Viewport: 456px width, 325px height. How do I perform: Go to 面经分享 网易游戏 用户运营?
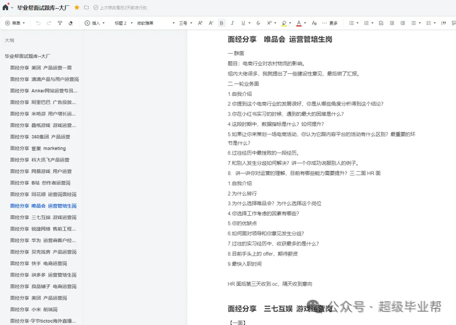coord(41,171)
